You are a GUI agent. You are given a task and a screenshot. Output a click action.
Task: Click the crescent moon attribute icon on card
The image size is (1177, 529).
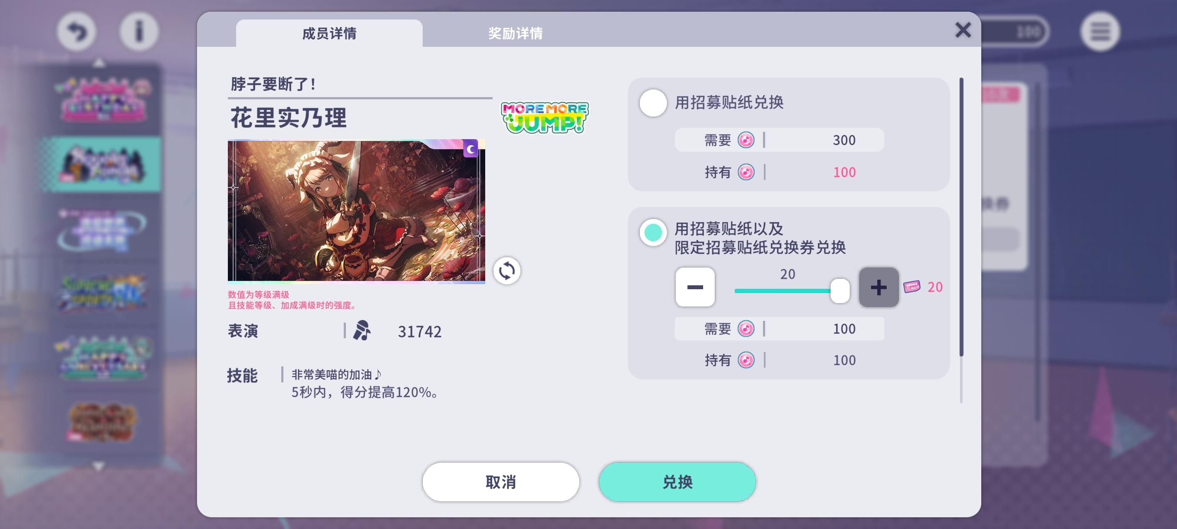coord(470,149)
